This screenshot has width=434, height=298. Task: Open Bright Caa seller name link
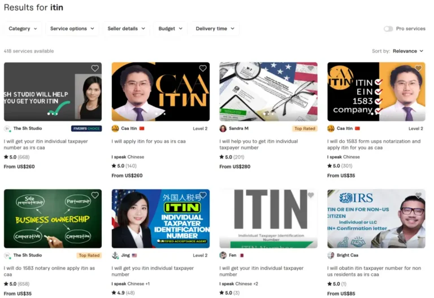pyautogui.click(x=348, y=256)
